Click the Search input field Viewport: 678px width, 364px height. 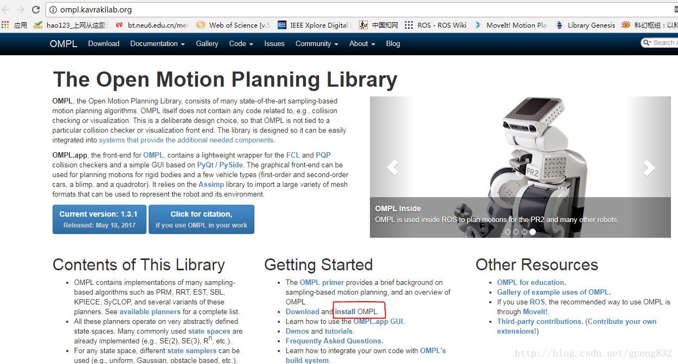click(x=661, y=43)
